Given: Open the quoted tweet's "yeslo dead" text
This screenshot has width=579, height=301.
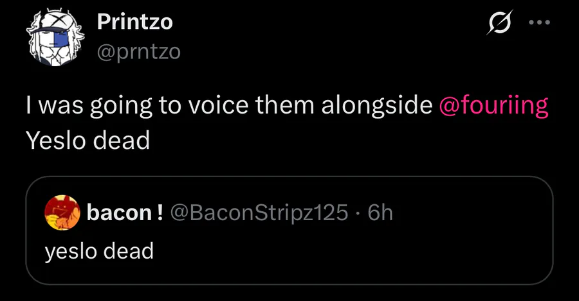Looking at the screenshot, I should click(x=99, y=251).
